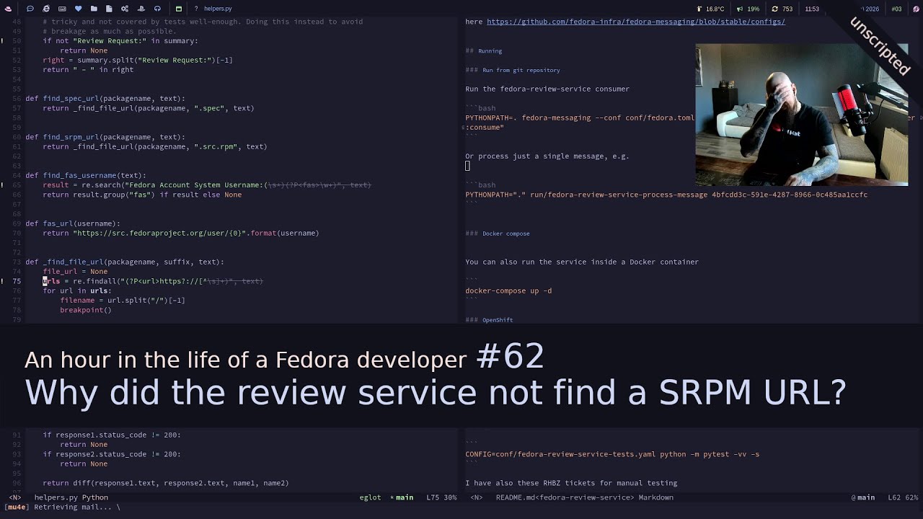Click the 'Retrieving mail...' minibuffer message
The image size is (923, 519).
click(62, 507)
